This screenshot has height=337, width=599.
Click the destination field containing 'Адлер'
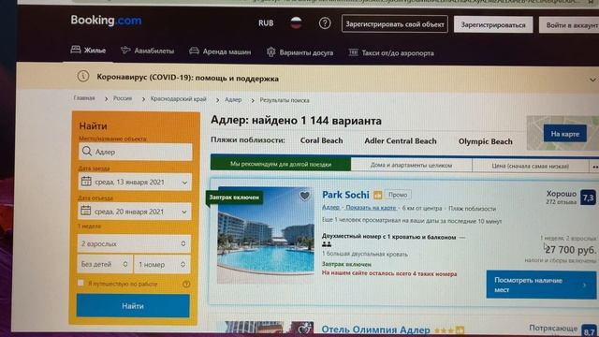135,152
